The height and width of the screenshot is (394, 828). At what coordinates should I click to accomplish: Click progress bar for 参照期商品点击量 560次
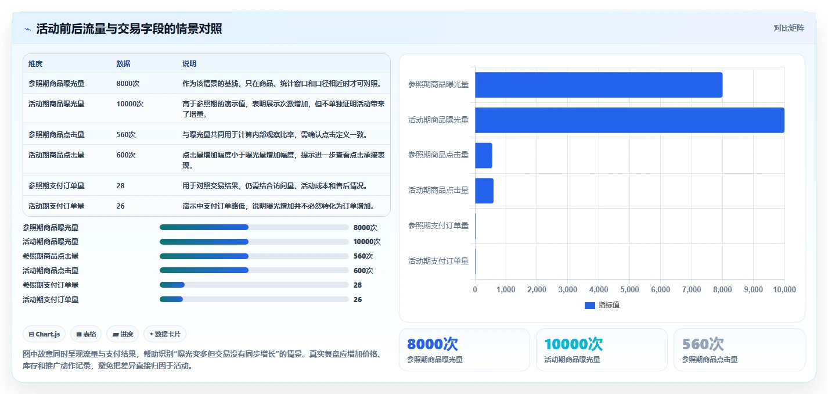(x=254, y=256)
